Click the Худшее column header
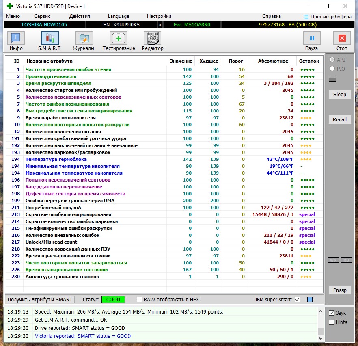 (209, 61)
